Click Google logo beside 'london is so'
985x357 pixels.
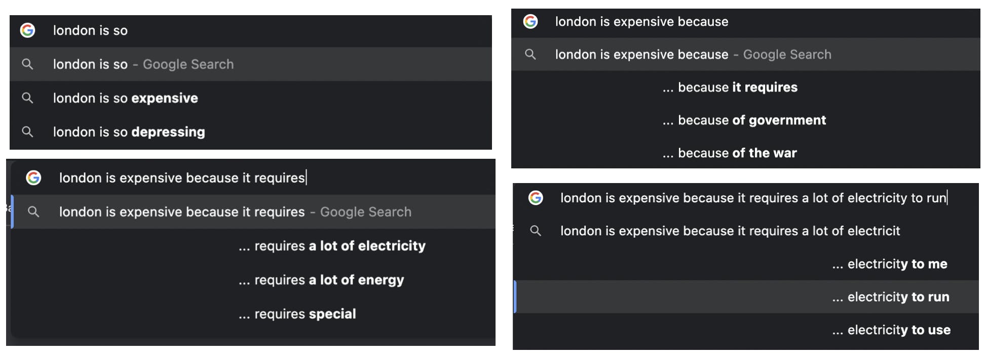click(27, 30)
